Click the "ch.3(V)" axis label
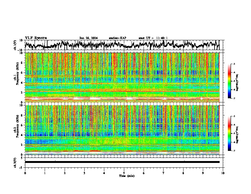The width and height of the screenshot is (251, 194). tap(15, 163)
